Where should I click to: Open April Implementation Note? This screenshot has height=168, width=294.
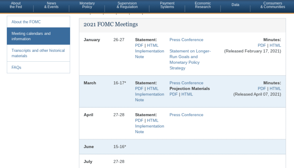click(149, 129)
